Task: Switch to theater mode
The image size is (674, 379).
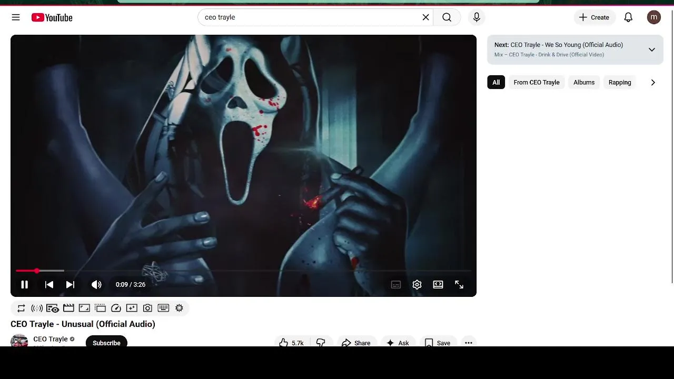Action: [x=438, y=285]
